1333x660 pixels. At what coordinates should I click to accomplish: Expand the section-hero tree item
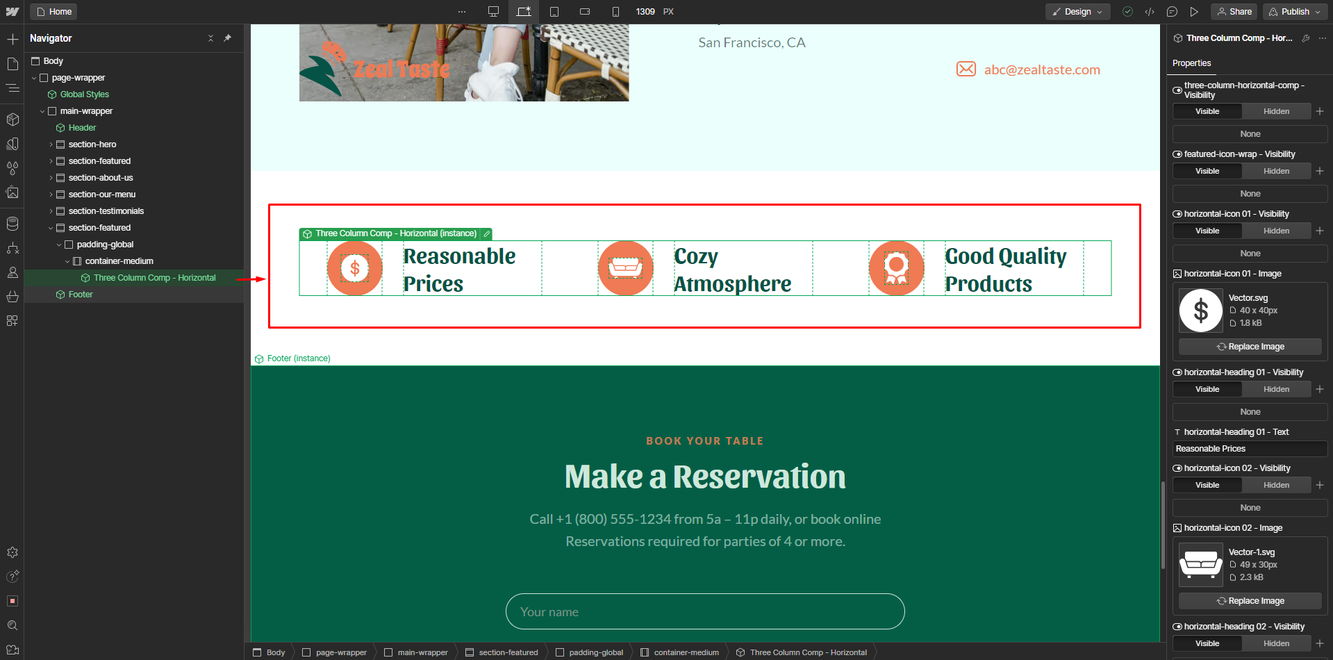pyautogui.click(x=51, y=144)
